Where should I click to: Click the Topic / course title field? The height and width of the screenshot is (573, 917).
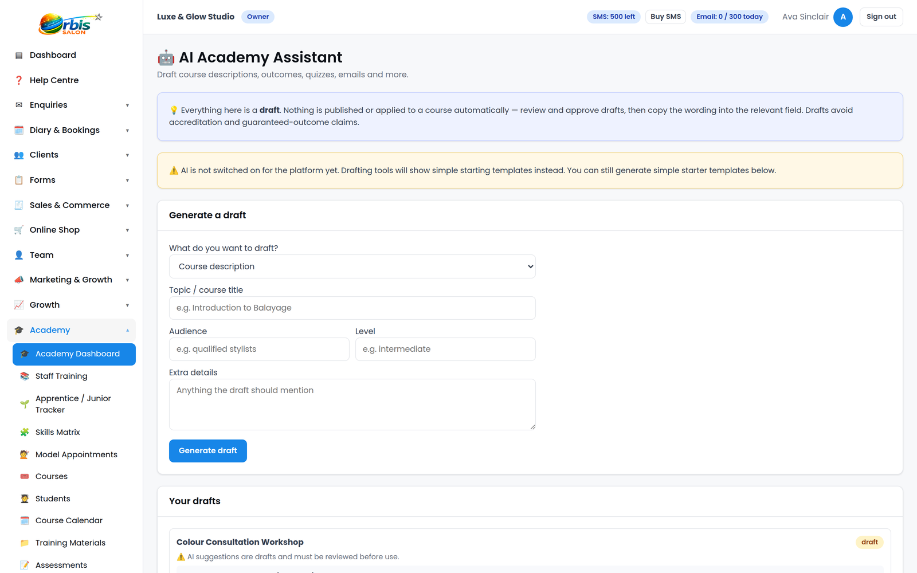(352, 308)
